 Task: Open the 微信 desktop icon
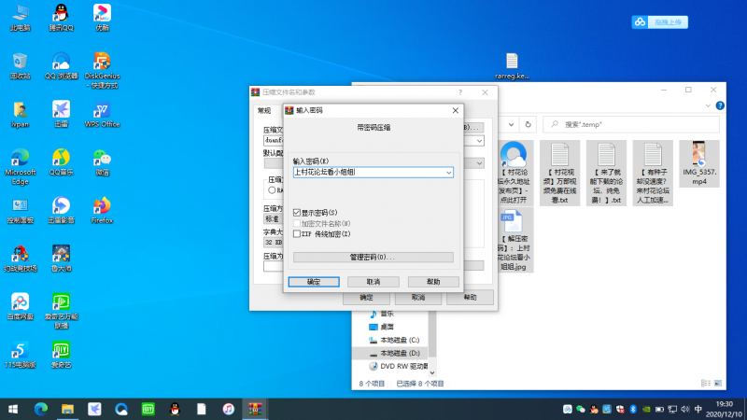(102, 160)
